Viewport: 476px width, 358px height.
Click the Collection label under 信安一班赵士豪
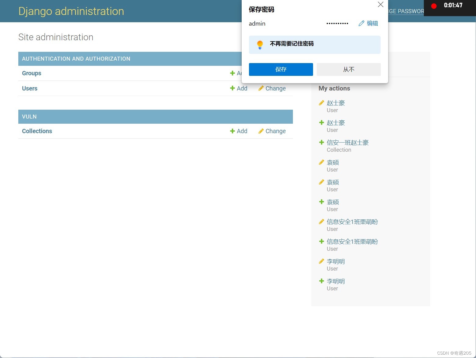click(x=339, y=150)
